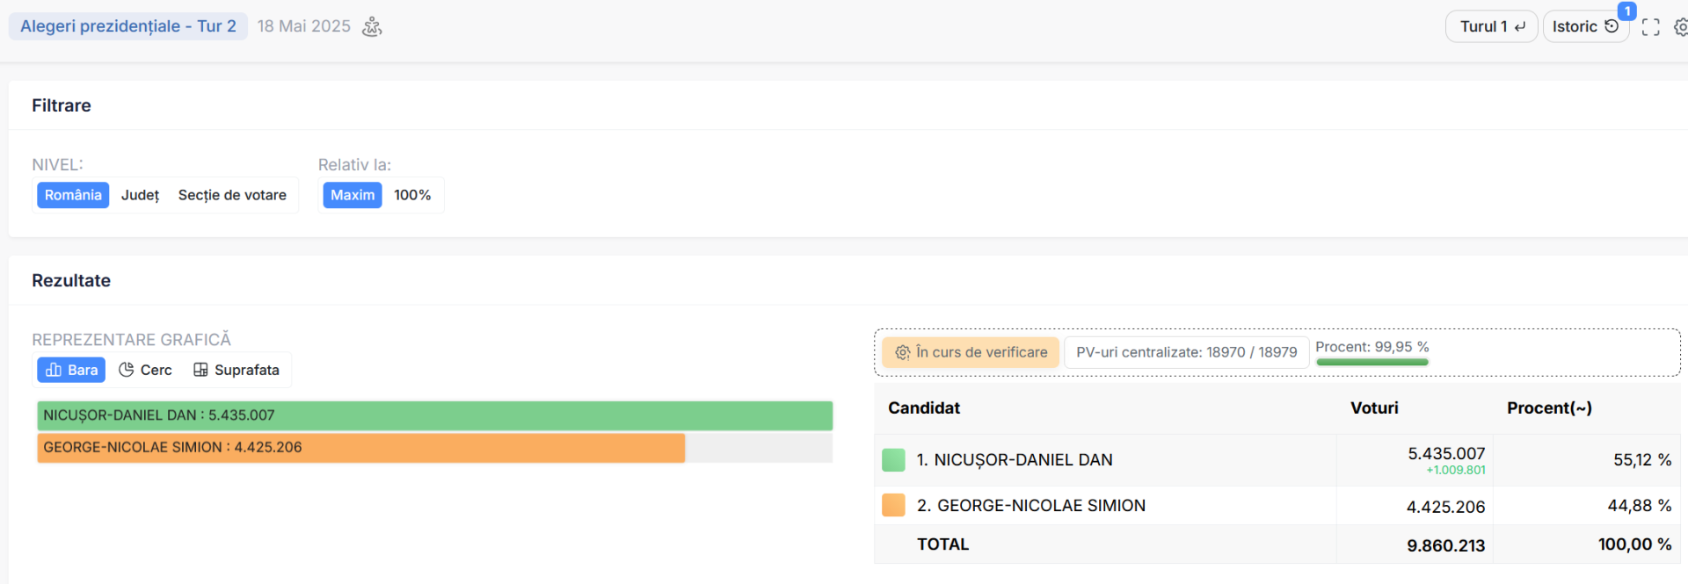Click the return arrow icon in Turul 1

(1520, 27)
